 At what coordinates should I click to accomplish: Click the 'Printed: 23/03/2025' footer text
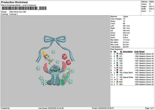[103, 108]
